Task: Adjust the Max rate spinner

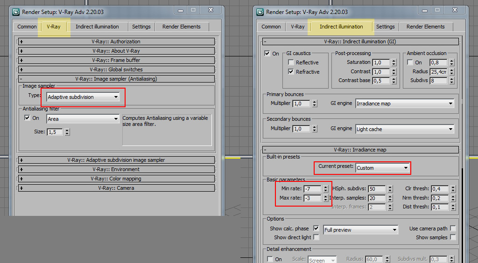Action: (325, 198)
